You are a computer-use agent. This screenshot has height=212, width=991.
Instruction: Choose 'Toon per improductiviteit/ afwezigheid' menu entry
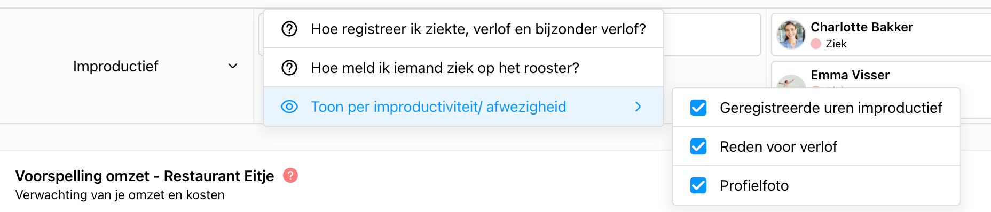463,107
